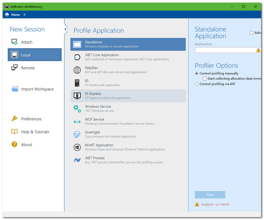This screenshot has width=264, height=220.
Task: Maximize the dotMemory window
Action: (x=244, y=7)
